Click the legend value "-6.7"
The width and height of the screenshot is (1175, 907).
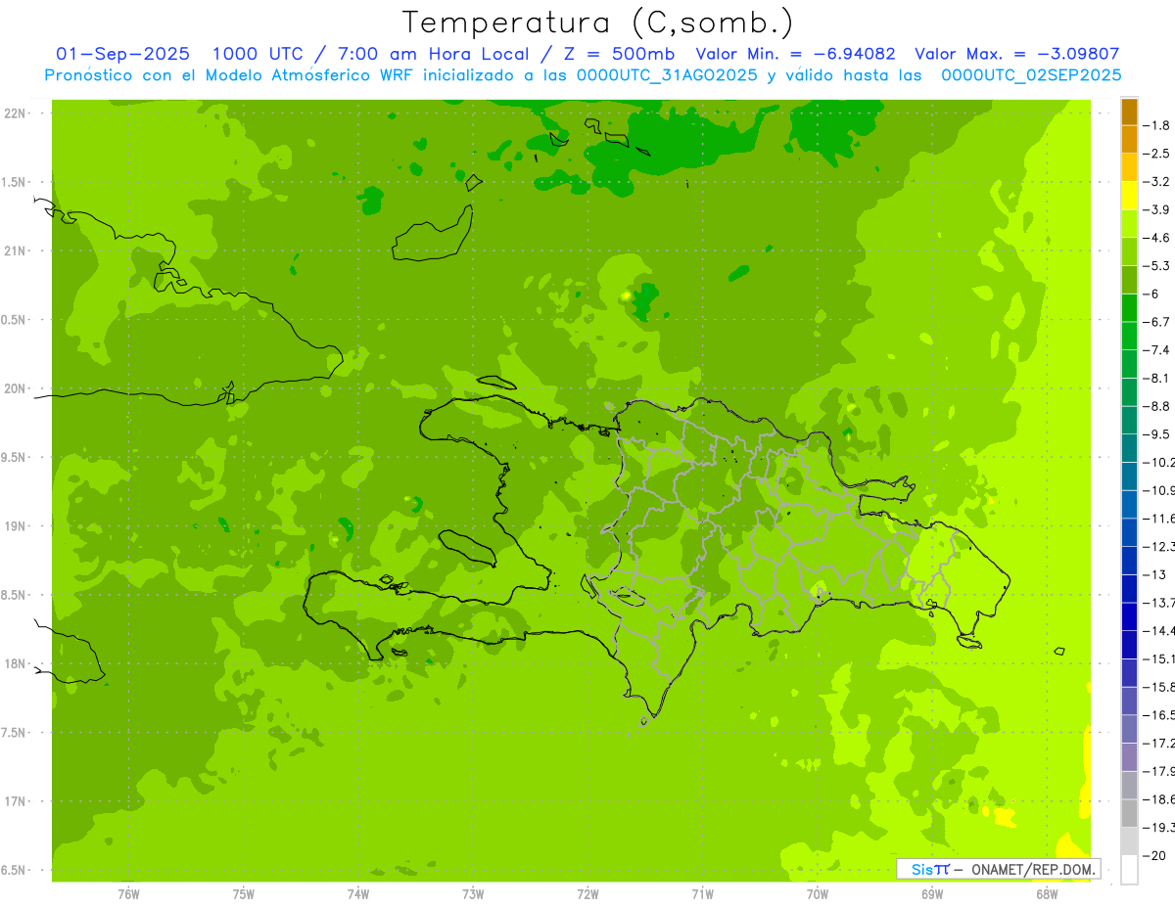[x=1158, y=322]
